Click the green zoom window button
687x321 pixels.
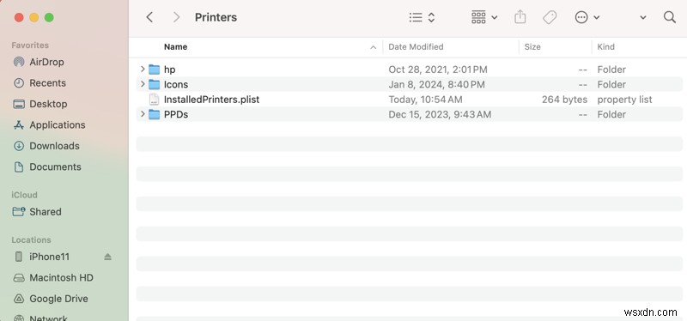coord(49,17)
